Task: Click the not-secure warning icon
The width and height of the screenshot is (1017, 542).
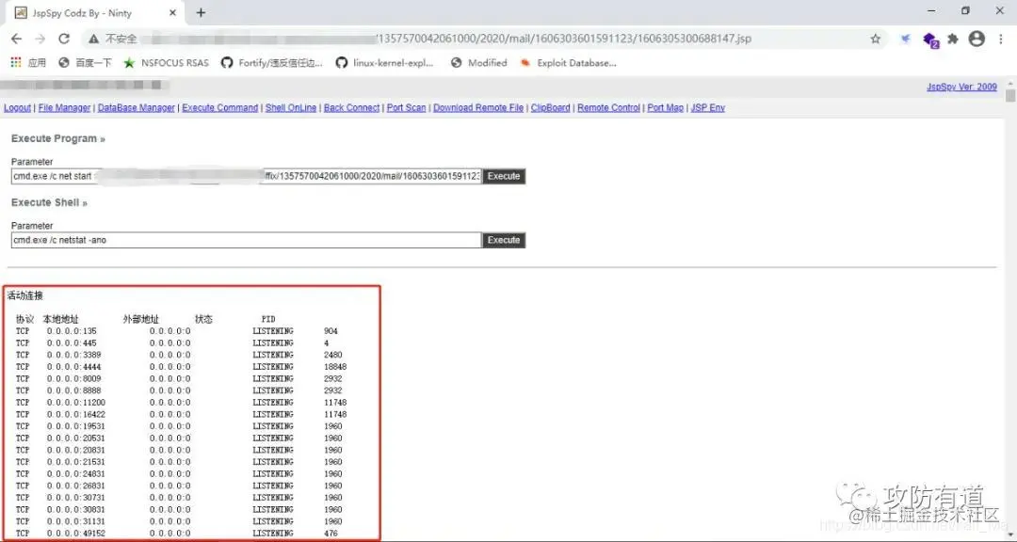Action: pos(94,39)
